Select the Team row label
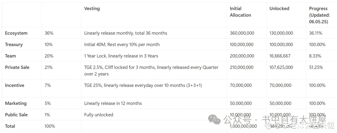This screenshot has width=337, height=133. [10, 56]
